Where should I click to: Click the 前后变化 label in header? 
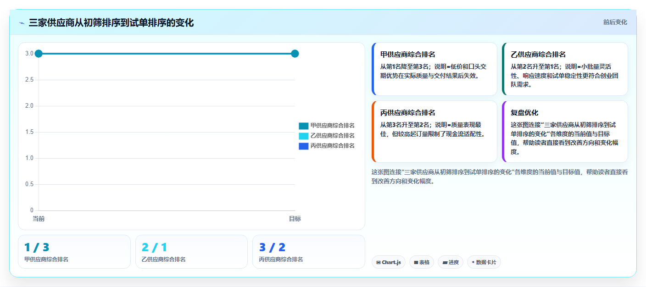pos(615,22)
